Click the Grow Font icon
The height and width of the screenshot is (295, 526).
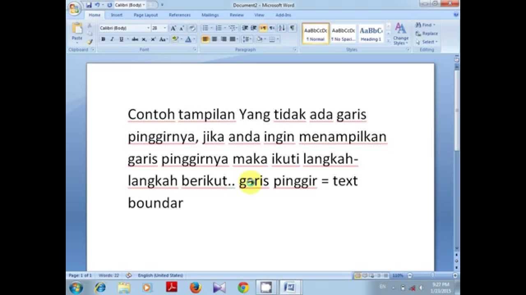pyautogui.click(x=173, y=28)
